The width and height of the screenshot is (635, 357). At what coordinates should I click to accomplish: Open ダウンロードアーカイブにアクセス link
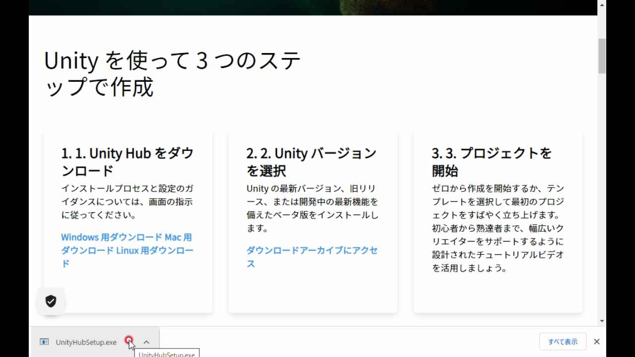click(312, 257)
